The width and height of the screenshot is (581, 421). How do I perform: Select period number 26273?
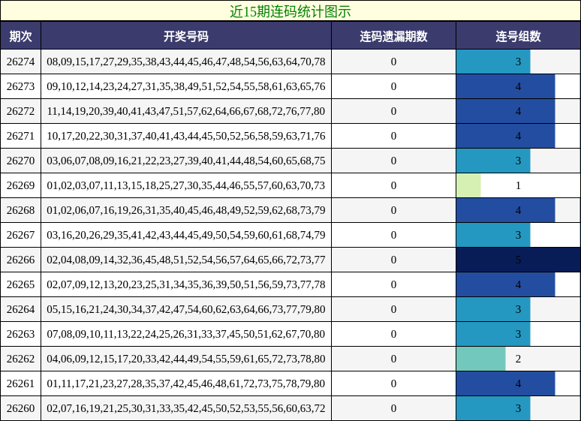click(x=20, y=86)
